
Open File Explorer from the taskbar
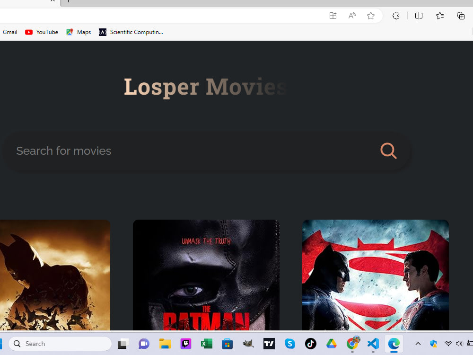[x=165, y=344]
